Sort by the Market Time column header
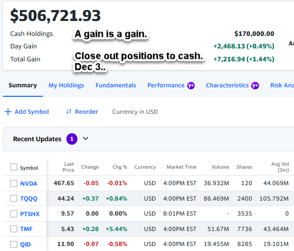This screenshot has height=251, width=294. coord(182,167)
